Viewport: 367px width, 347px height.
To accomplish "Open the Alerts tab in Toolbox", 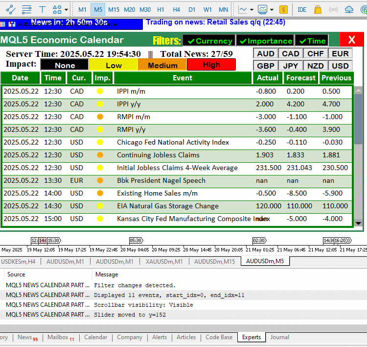I will (160, 337).
